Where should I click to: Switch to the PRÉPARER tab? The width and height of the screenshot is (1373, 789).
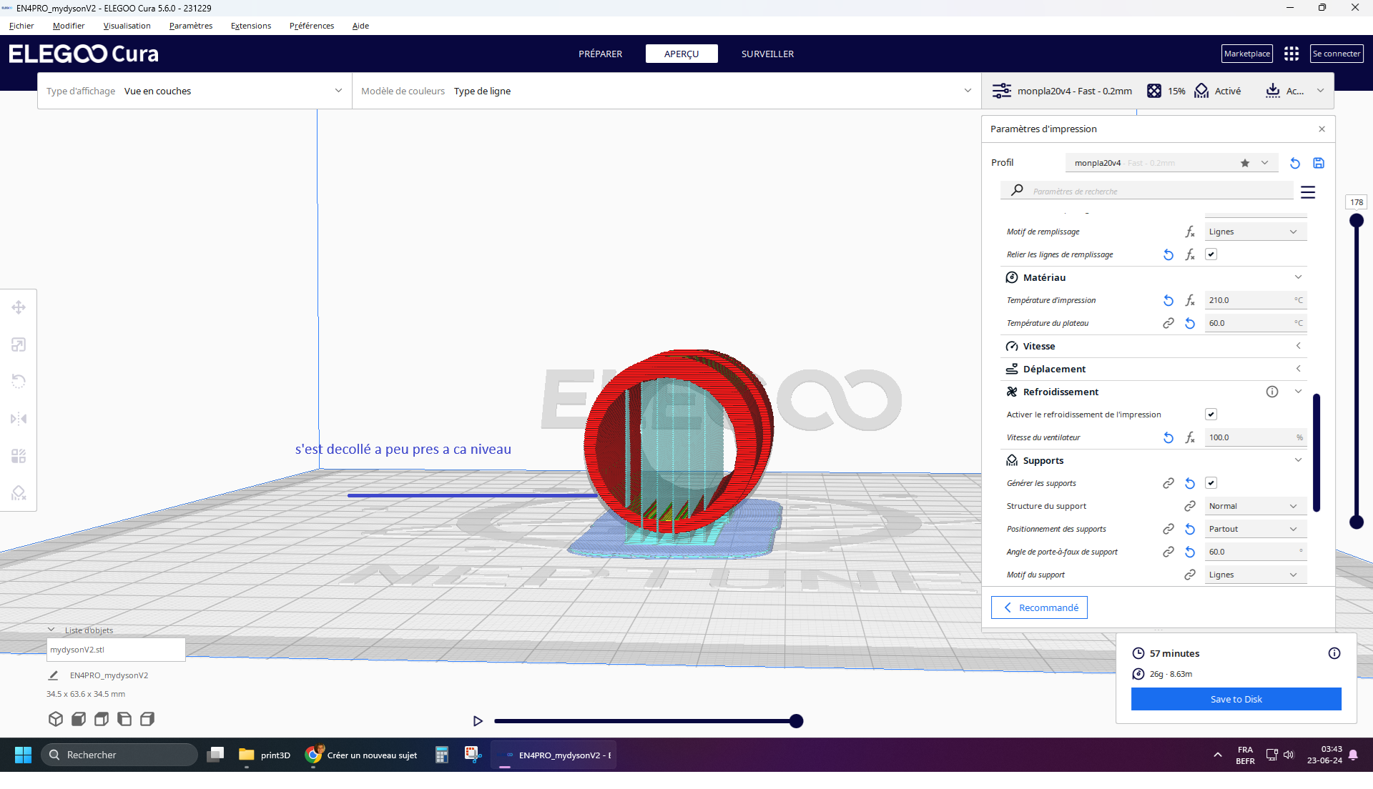pyautogui.click(x=600, y=54)
